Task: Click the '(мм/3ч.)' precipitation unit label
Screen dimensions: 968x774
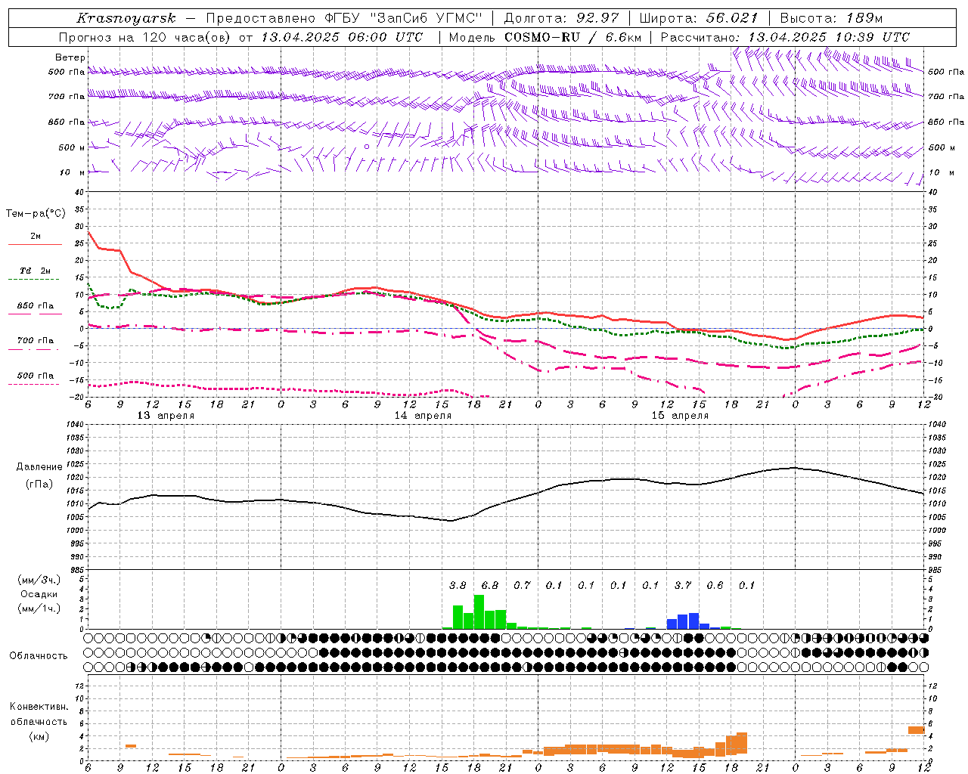Action: pyautogui.click(x=39, y=580)
